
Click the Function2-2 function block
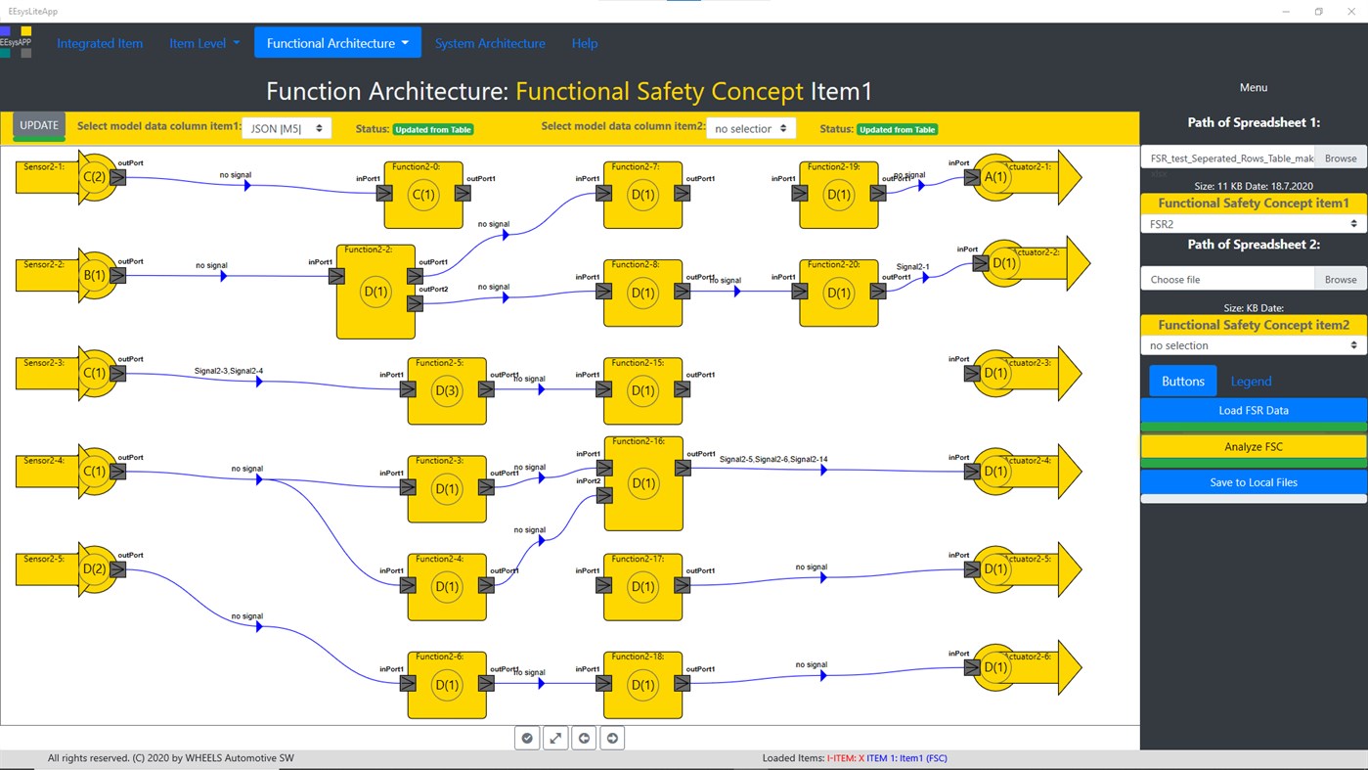click(x=375, y=291)
